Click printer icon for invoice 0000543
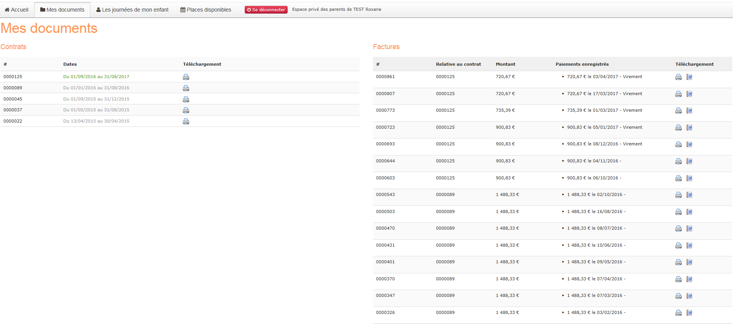The image size is (733, 324). 678,195
